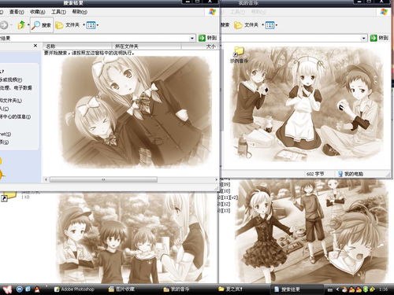
Task: Click the QQ penguin quick launch icon
Action: 37,289
